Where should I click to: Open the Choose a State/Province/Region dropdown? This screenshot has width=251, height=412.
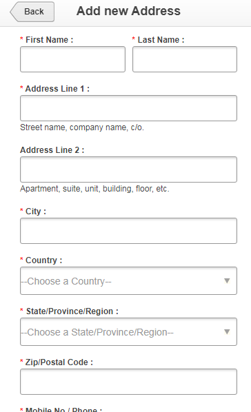pos(129,332)
